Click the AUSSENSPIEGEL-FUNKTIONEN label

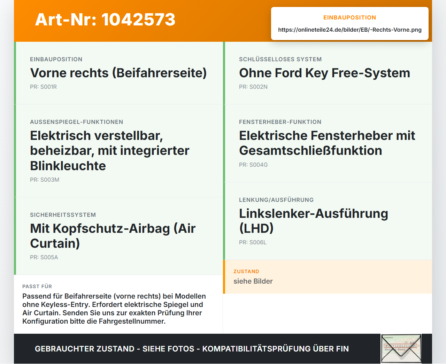77,122
